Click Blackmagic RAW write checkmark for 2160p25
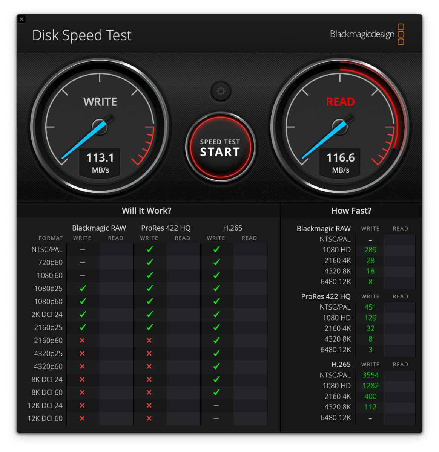Screen dimensions: 439x452 click(83, 327)
